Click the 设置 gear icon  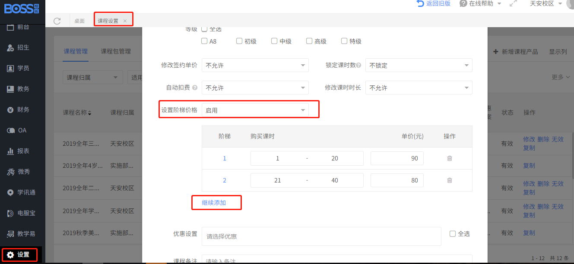coord(11,255)
